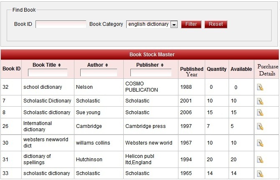The height and width of the screenshot is (180, 280).
Task: Open purchase details for book ID 7
Action: tap(260, 101)
